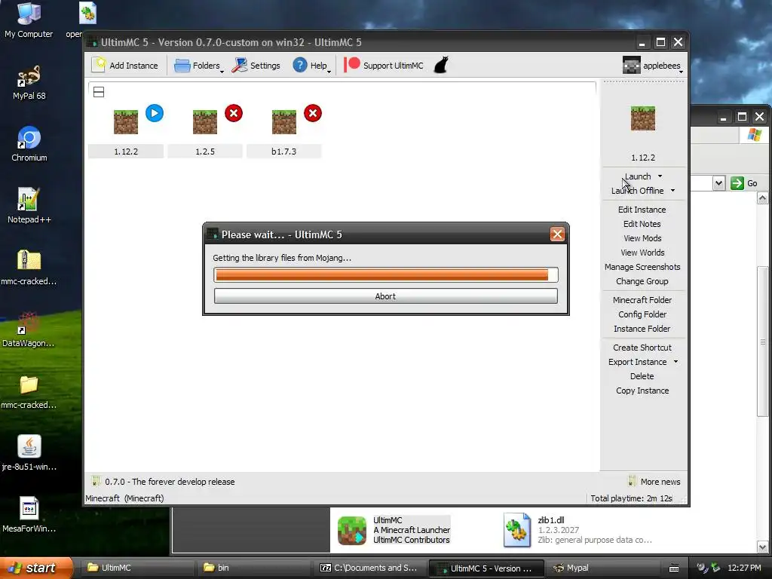Select the 1.2.5 instance grass block icon
Screen dimensions: 772x579
205,121
